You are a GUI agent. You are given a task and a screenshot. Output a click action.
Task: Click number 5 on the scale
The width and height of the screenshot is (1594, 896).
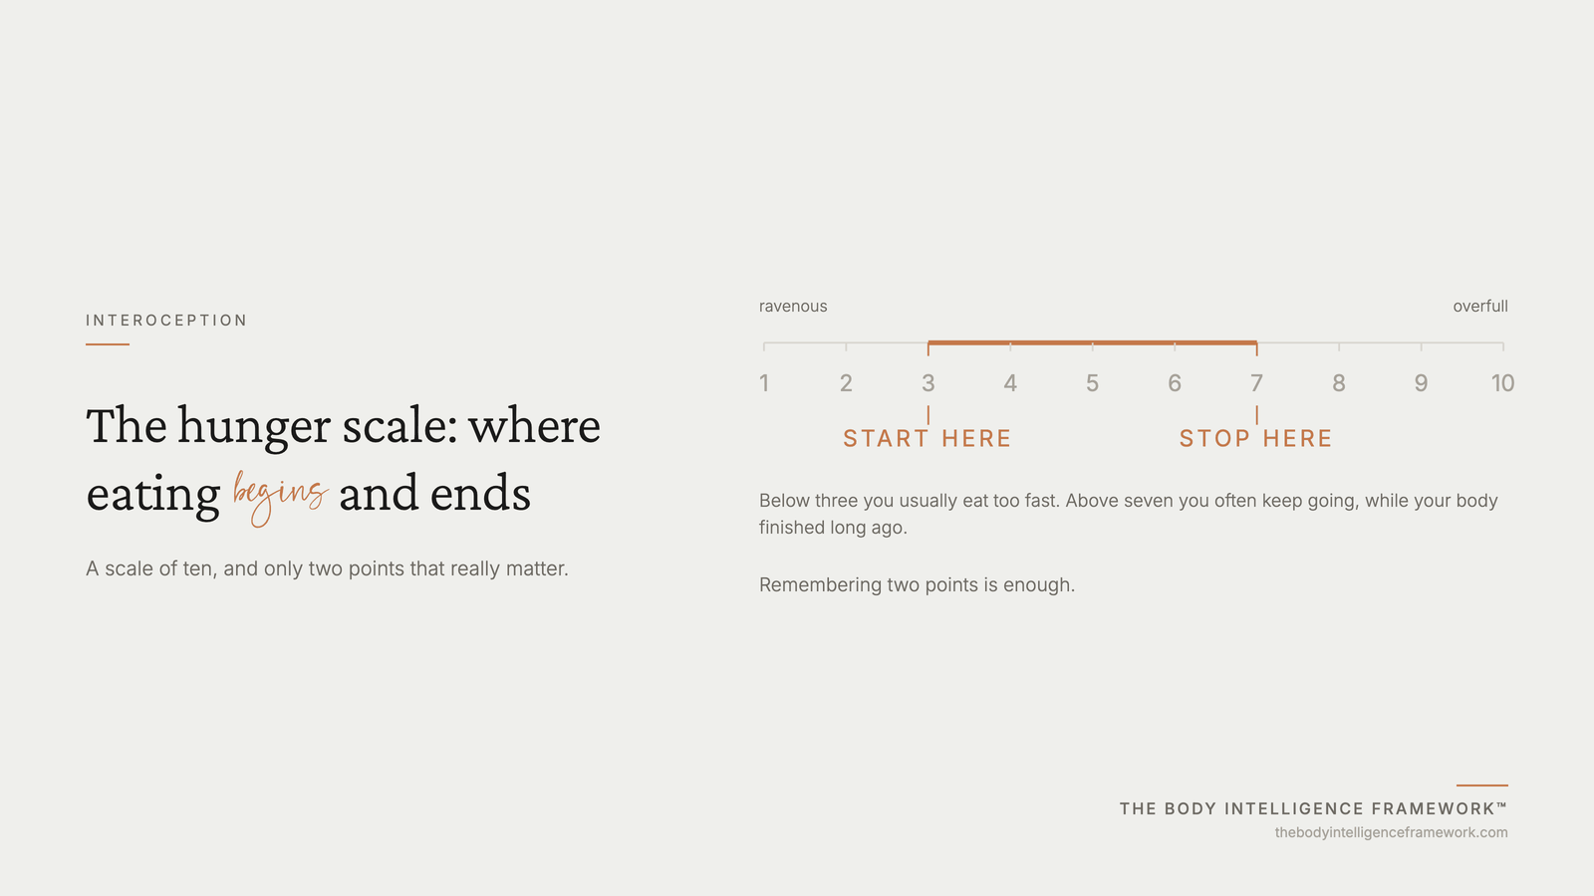[x=1092, y=383]
